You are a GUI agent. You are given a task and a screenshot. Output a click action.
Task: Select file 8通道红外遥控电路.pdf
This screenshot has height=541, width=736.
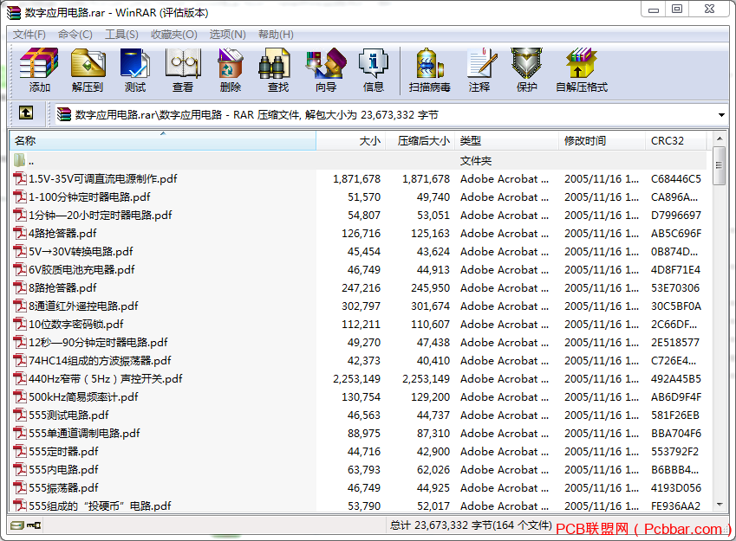tap(83, 306)
